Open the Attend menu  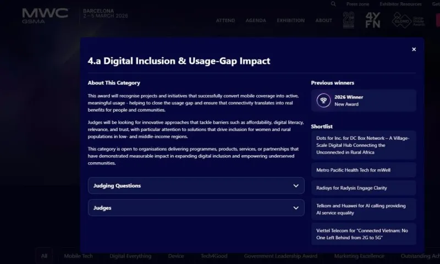pos(226,21)
